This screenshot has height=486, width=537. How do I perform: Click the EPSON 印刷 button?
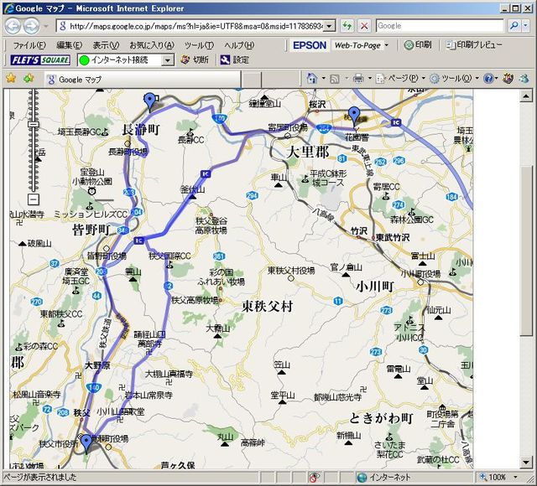pos(416,44)
